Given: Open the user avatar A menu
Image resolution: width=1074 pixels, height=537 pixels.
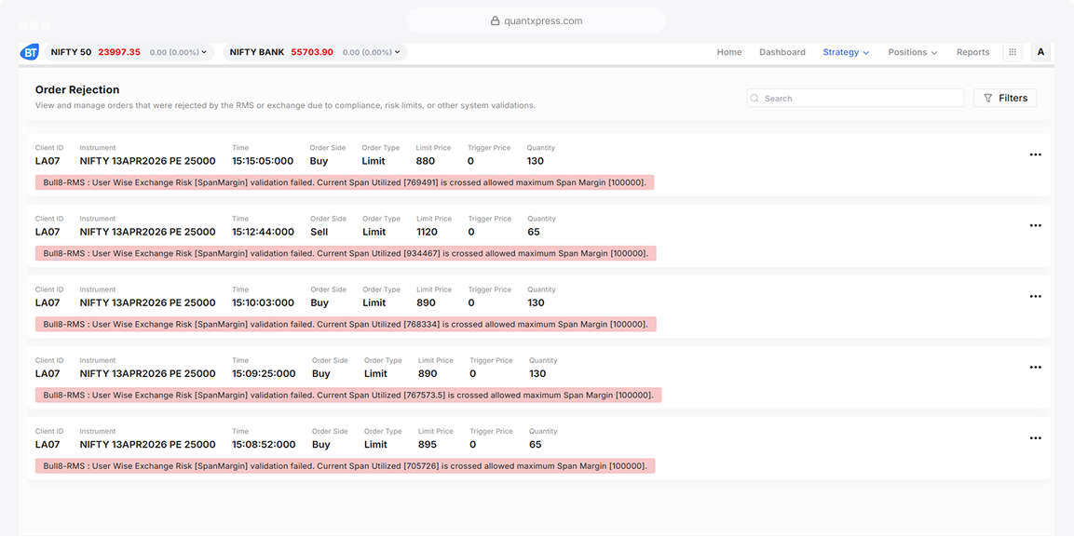Looking at the screenshot, I should pyautogui.click(x=1040, y=52).
